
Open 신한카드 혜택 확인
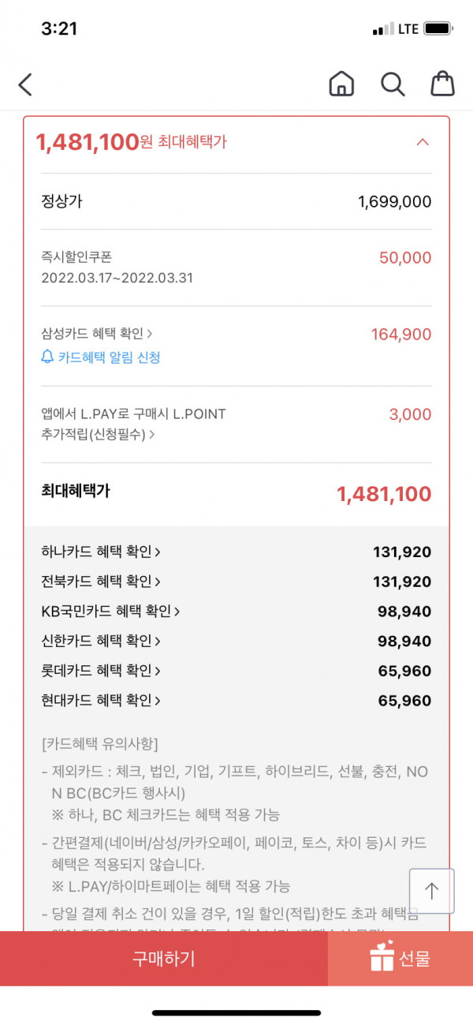101,641
